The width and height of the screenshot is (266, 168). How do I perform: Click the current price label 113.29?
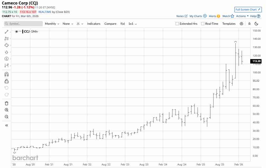click(x=256, y=61)
